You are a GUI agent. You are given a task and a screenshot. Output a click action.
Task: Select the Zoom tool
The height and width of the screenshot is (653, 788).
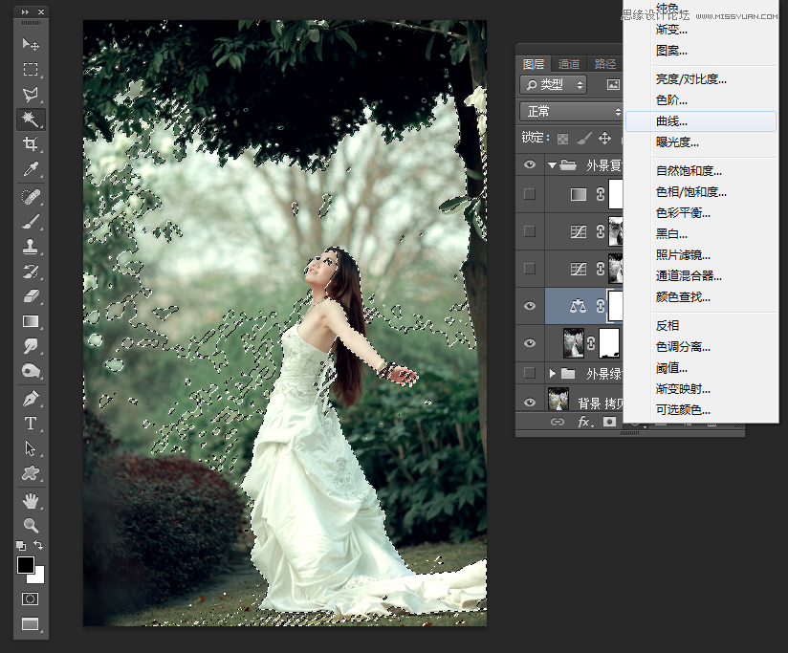click(x=31, y=524)
